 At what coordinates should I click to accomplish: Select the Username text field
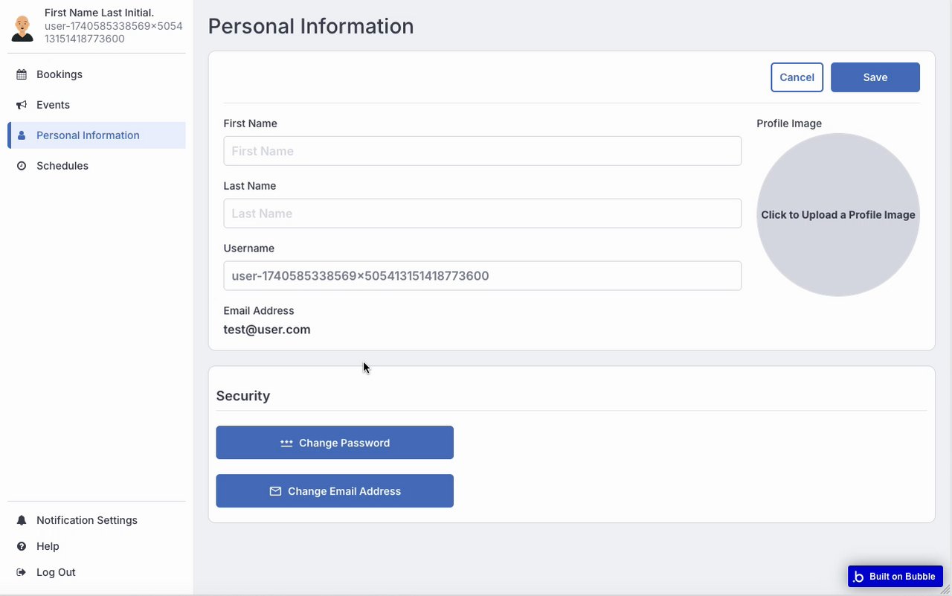coord(482,276)
